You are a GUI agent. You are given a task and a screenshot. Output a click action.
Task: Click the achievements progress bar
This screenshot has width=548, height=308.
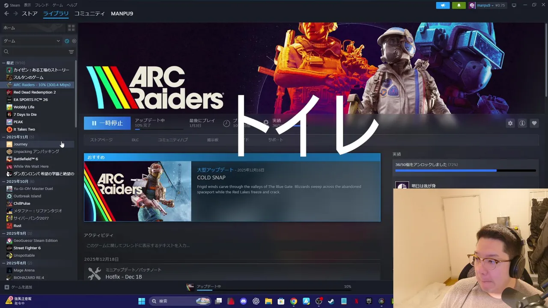point(465,171)
